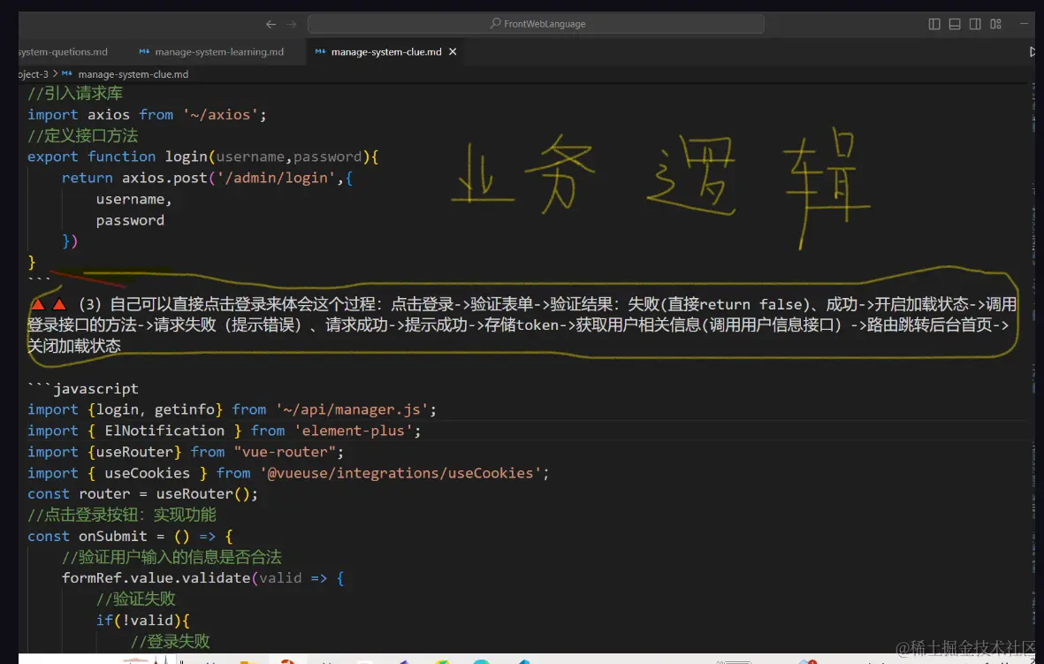Close the manage-system-clue.md tab
Screen dimensions: 1044x664
453,51
